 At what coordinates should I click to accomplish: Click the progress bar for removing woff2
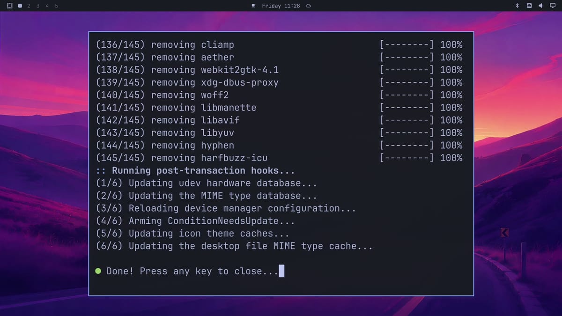(x=407, y=95)
